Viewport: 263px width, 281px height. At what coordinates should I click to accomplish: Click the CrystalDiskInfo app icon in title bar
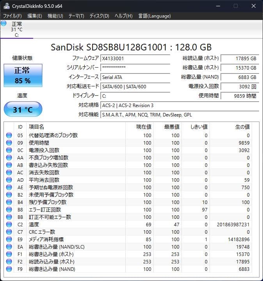pyautogui.click(x=7, y=6)
